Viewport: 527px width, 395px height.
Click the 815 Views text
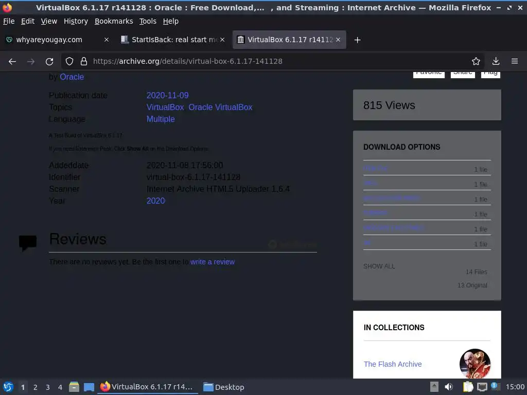tap(389, 105)
